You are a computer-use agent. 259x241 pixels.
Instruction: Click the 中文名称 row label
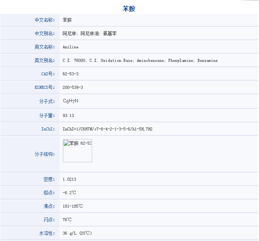[x=45, y=20]
